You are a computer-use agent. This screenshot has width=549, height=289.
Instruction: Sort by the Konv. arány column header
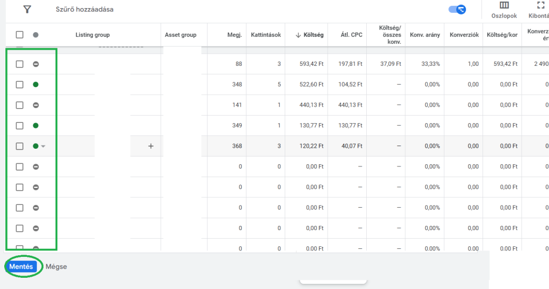pyautogui.click(x=425, y=35)
